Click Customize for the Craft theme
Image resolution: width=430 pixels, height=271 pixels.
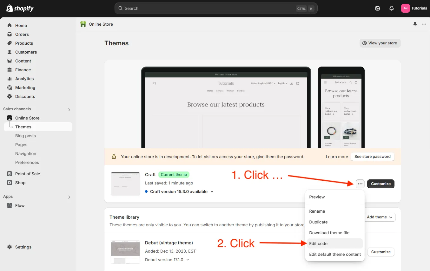381,184
